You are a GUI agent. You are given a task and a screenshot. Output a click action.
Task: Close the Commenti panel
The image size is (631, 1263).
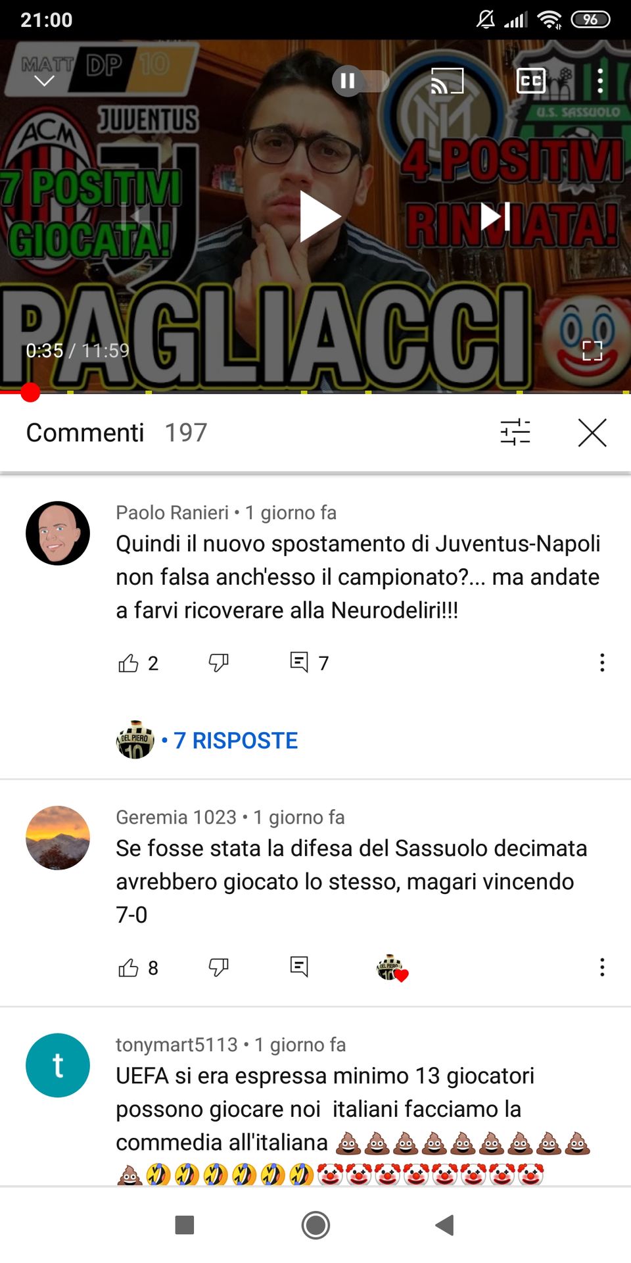592,432
